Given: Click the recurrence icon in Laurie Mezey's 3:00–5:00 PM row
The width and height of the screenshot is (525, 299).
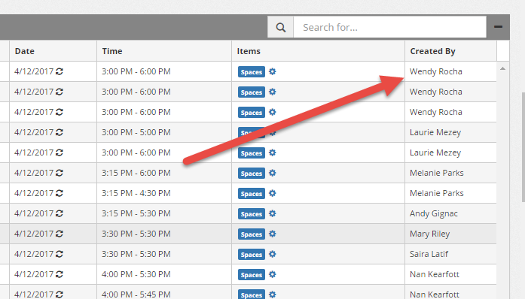Looking at the screenshot, I should pyautogui.click(x=60, y=132).
